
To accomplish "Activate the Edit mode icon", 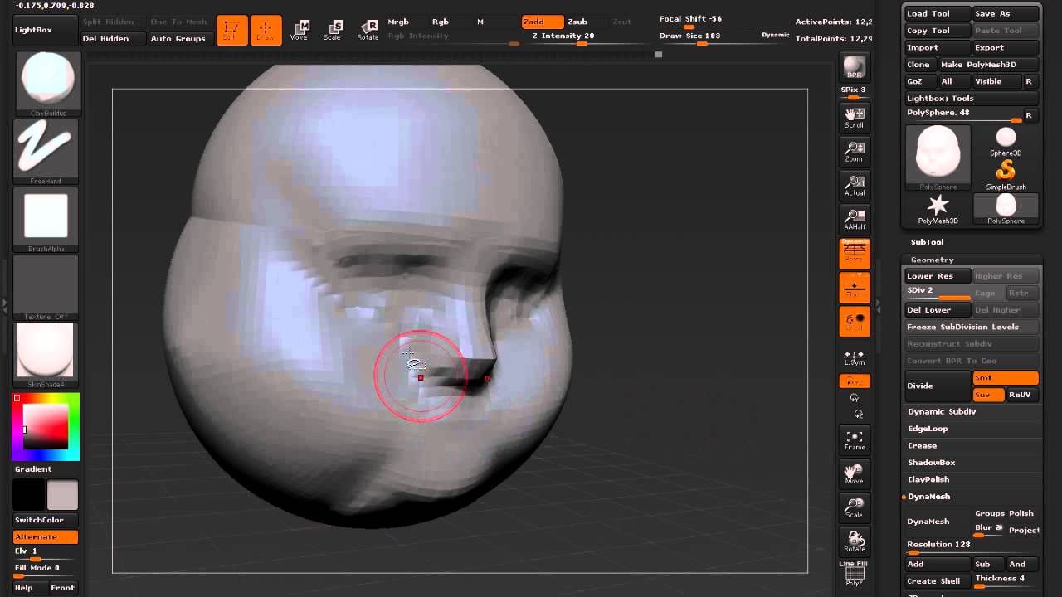I will click(x=231, y=31).
